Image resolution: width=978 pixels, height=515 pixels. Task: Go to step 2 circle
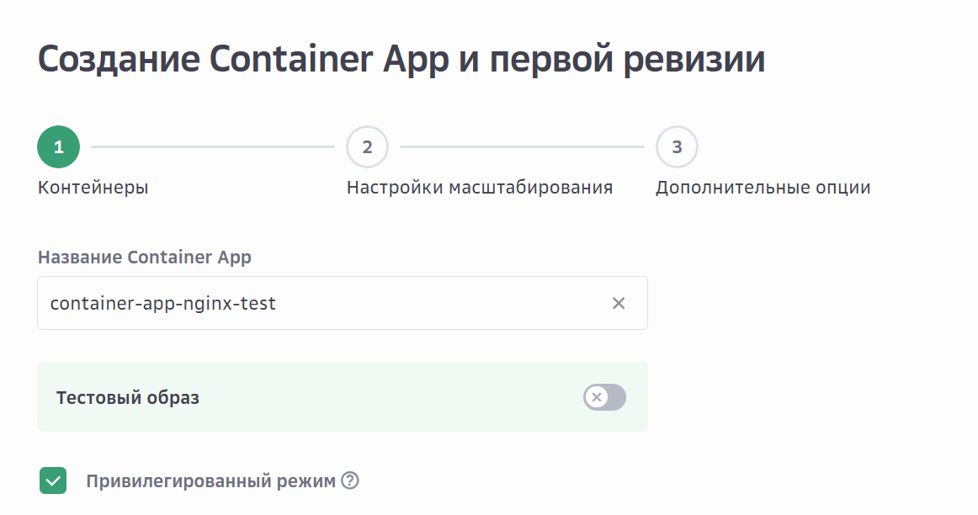pos(367,147)
